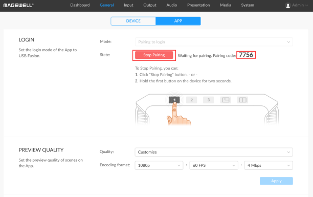Viewport: 313px width, 197px height.
Task: Click device button 2 in illustration
Action: (x=191, y=100)
